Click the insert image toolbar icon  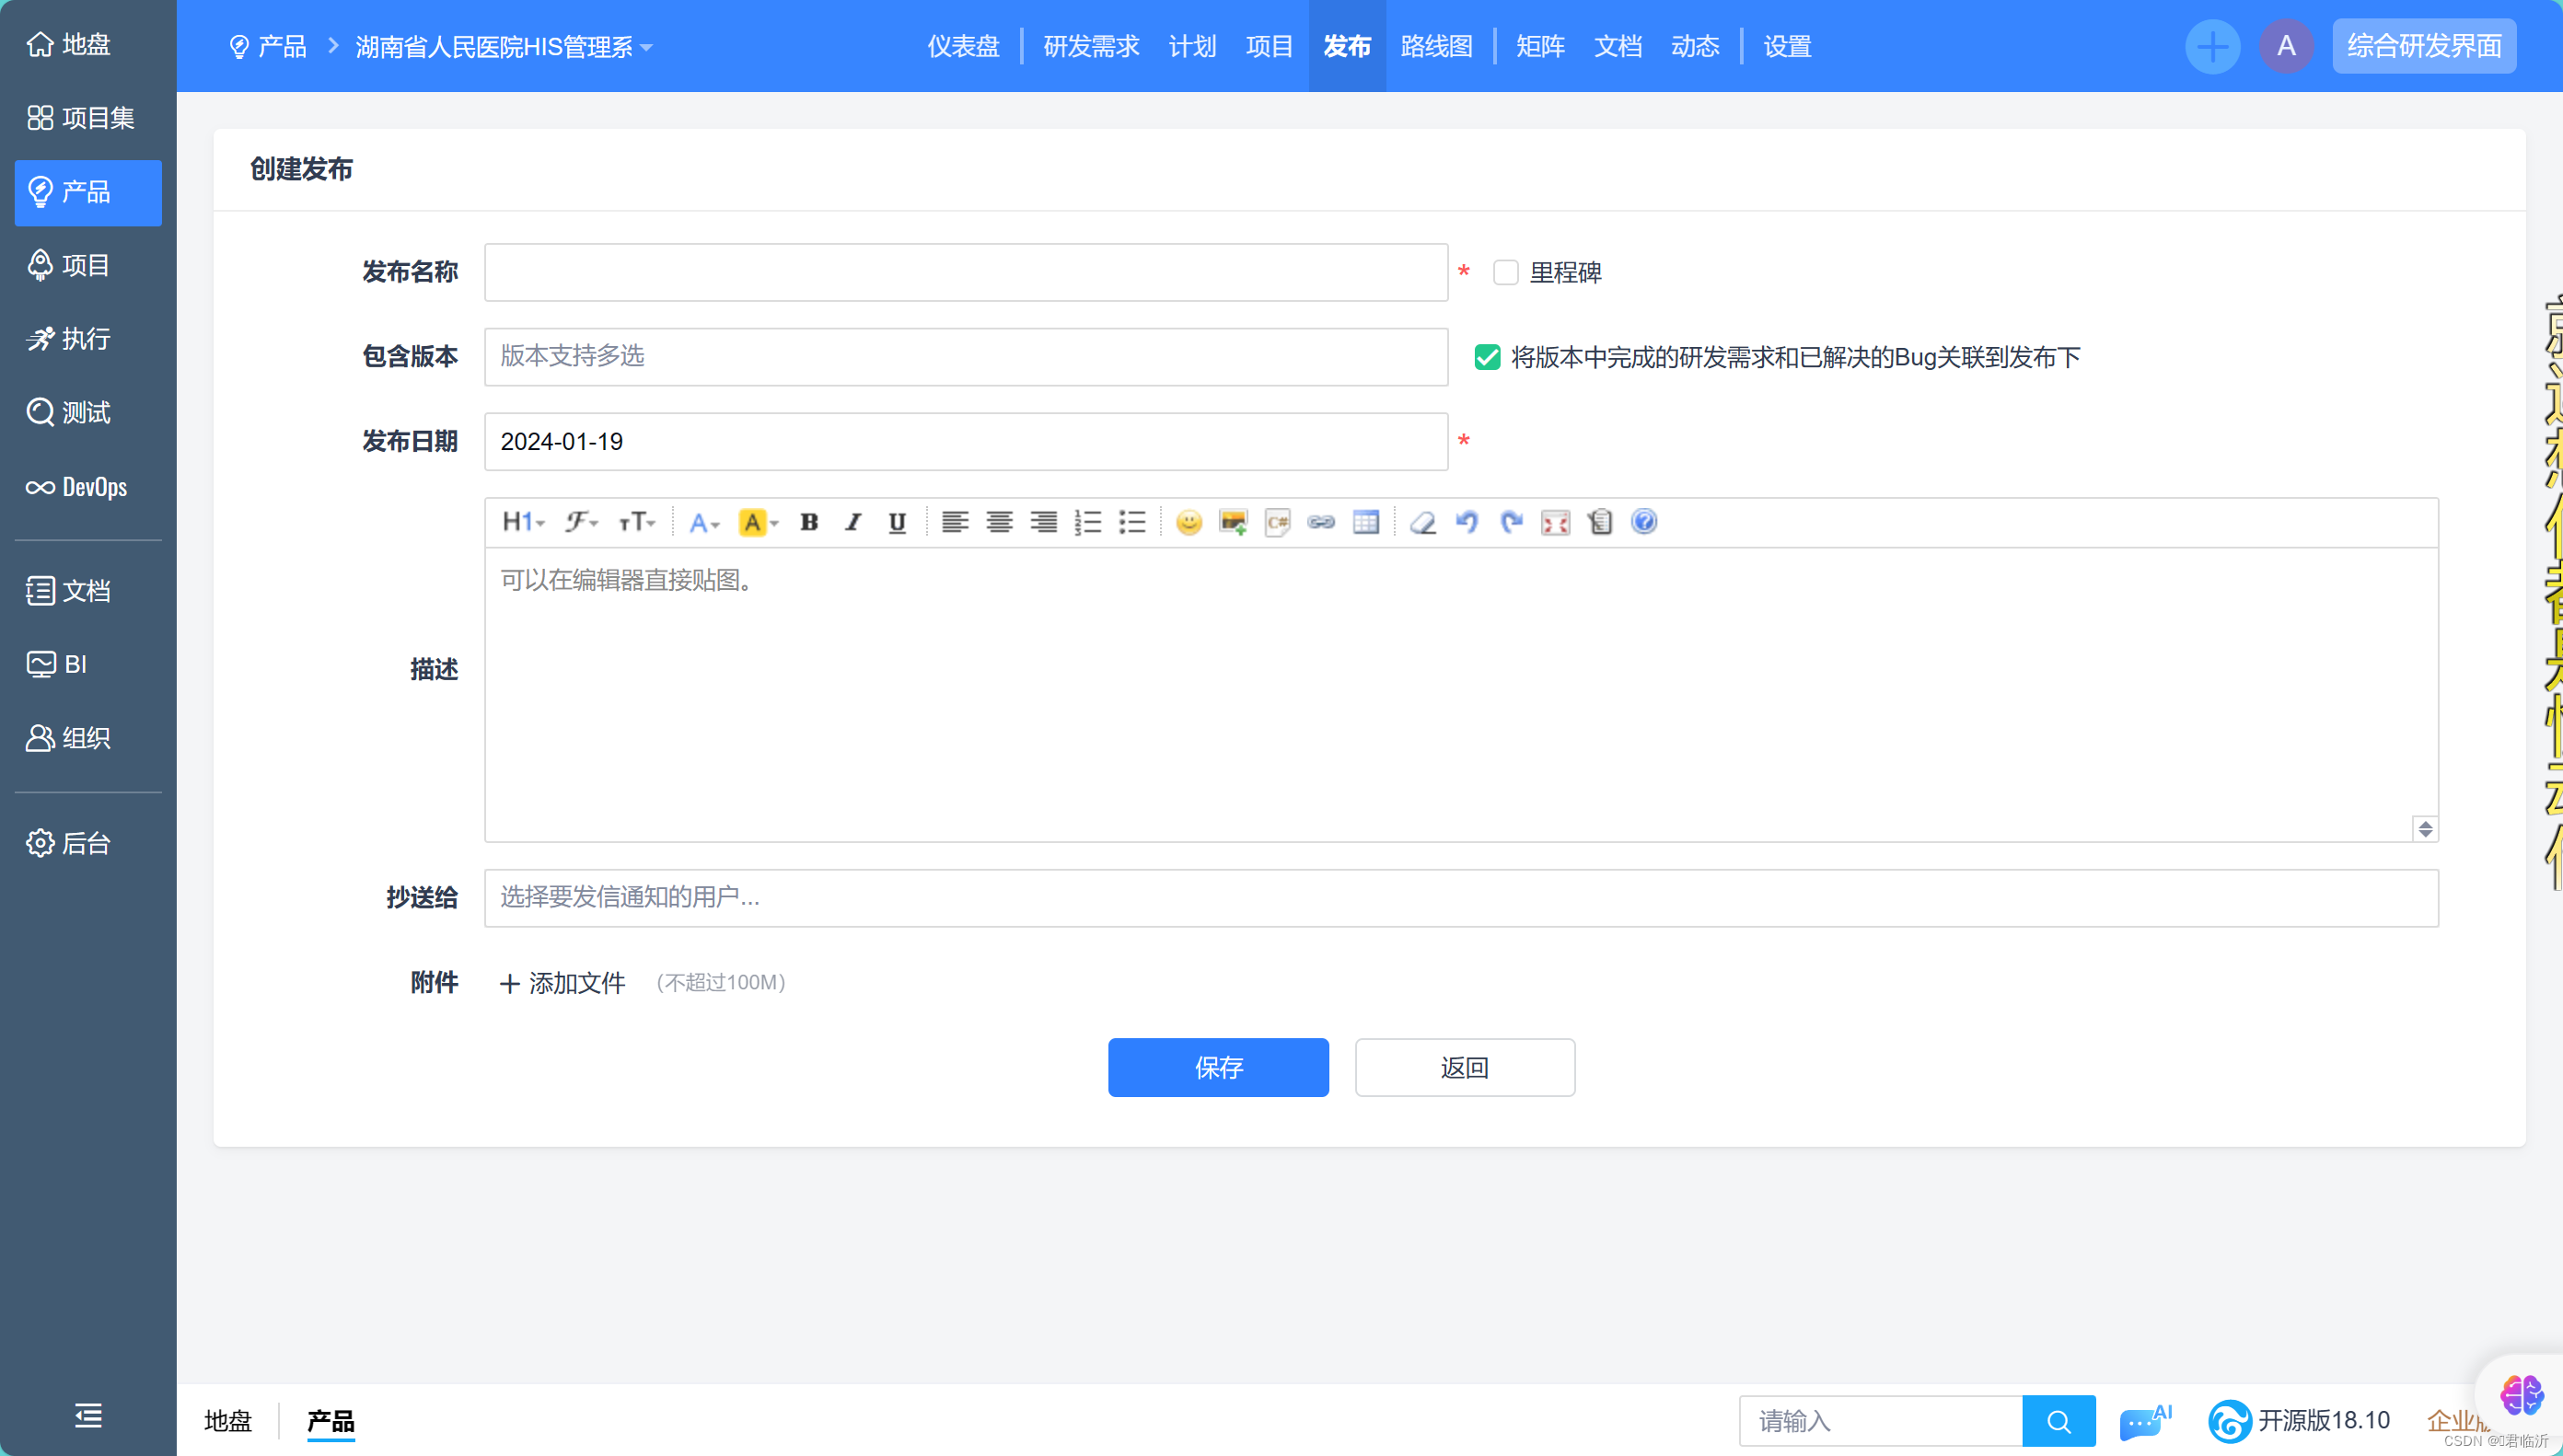(1232, 522)
